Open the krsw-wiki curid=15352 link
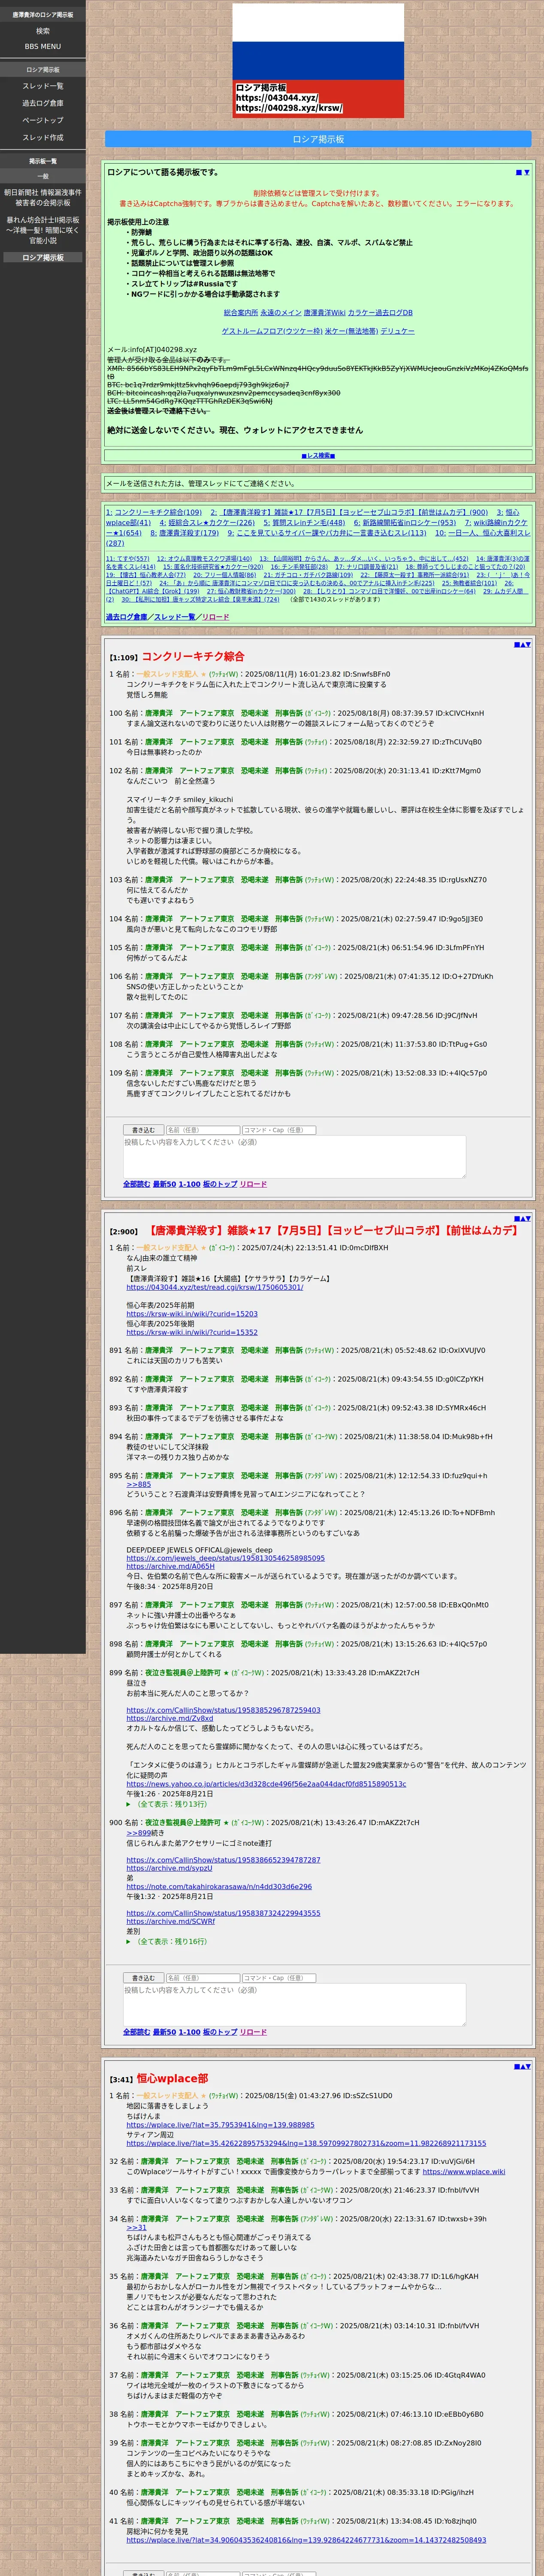Viewport: 544px width, 2576px height. click(192, 1332)
